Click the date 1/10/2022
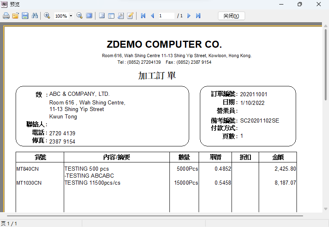This screenshot has width=329, height=227. (252, 103)
